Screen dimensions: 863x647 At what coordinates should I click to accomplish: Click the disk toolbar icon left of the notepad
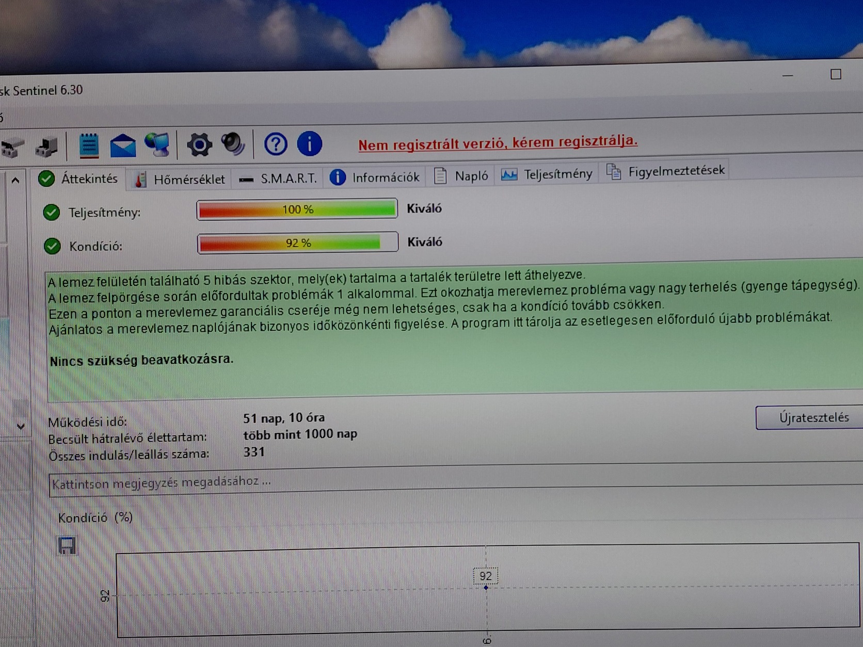(x=47, y=147)
